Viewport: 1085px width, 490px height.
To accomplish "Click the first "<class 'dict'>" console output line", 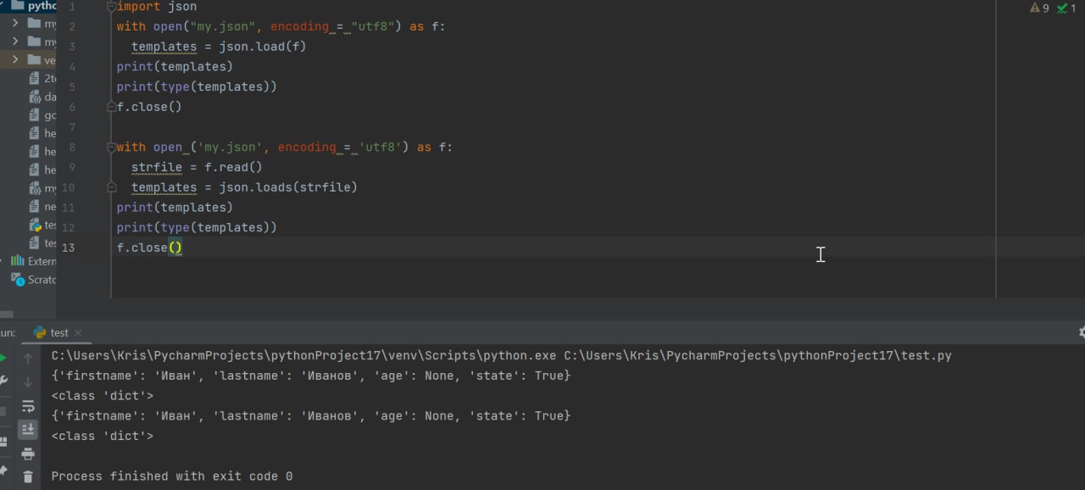I will [103, 396].
